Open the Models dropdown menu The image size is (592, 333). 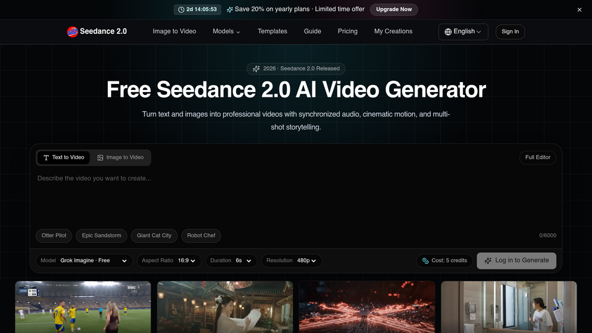pos(226,31)
